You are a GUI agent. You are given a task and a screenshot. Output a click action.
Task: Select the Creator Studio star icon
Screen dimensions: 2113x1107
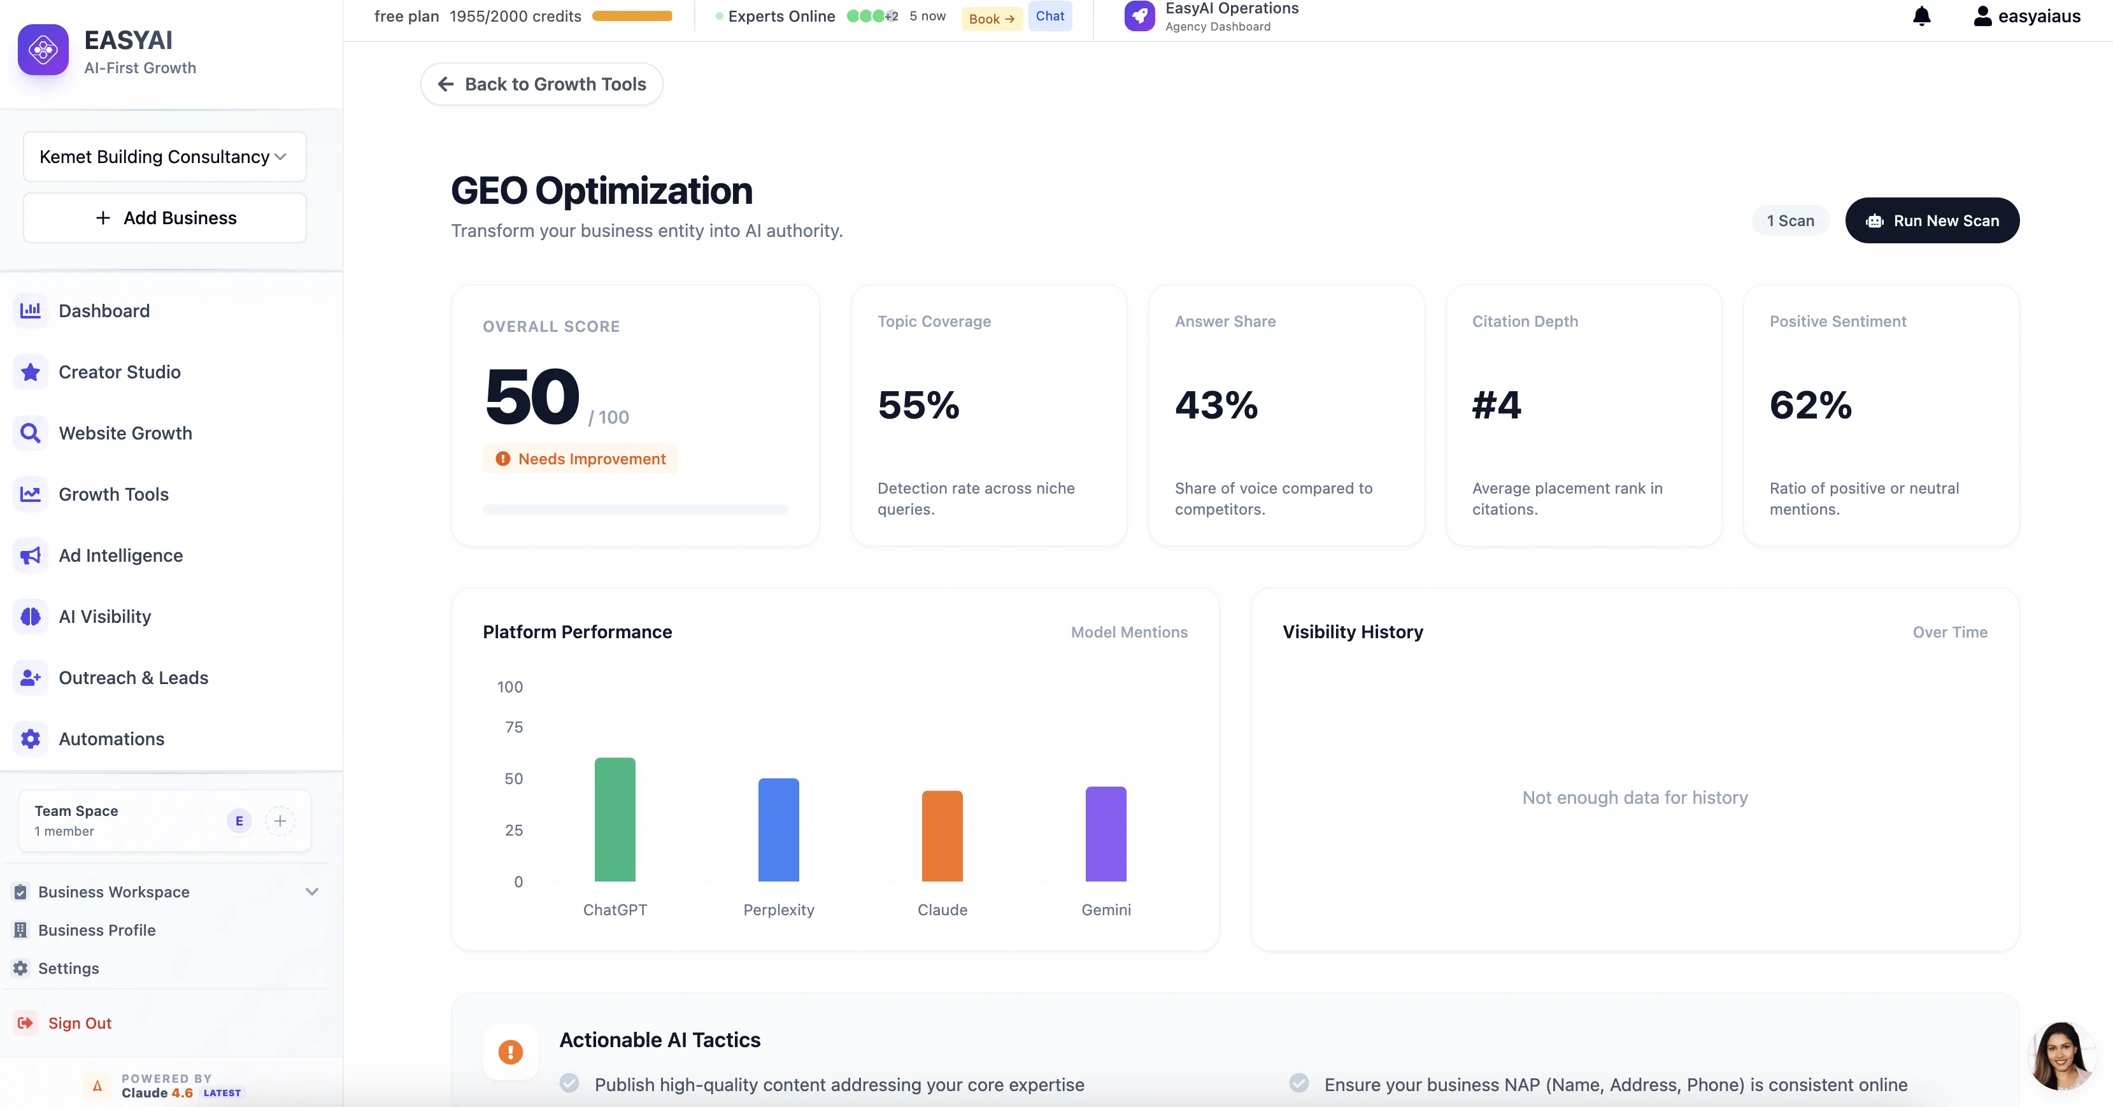click(x=31, y=372)
